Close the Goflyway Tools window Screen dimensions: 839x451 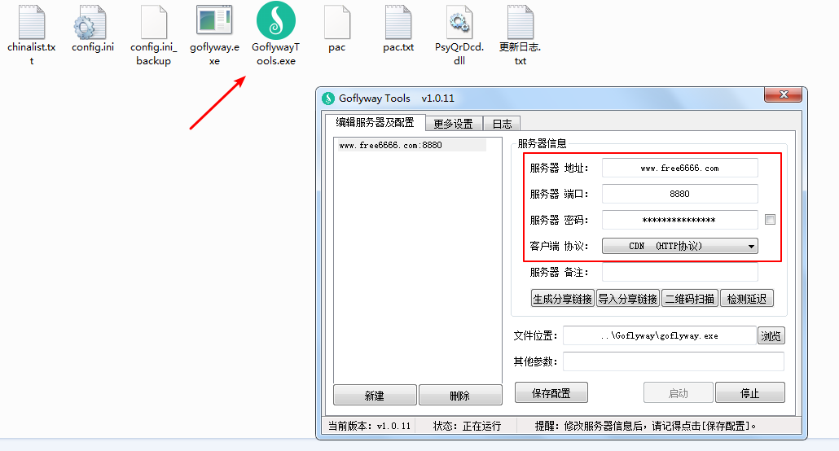[x=784, y=94]
